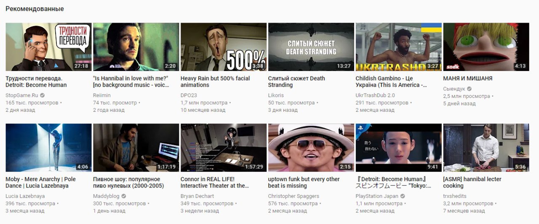Screen dimensions: 539x224
Task: Go to the Likoris channel
Action: (x=276, y=95)
